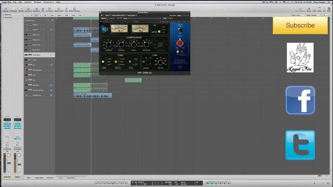Adjust the Ratio knob in Compressor
The height and width of the screenshot is (187, 333).
(x=134, y=45)
